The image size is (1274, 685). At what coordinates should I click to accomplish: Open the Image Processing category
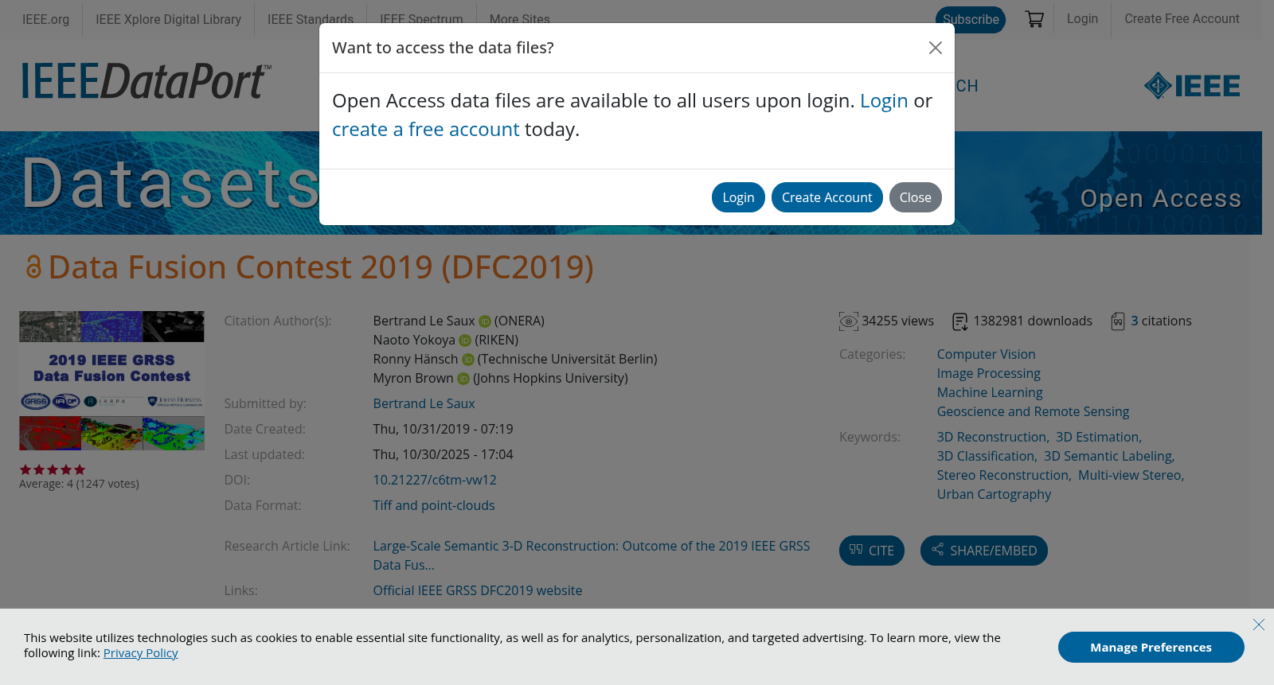coord(988,374)
